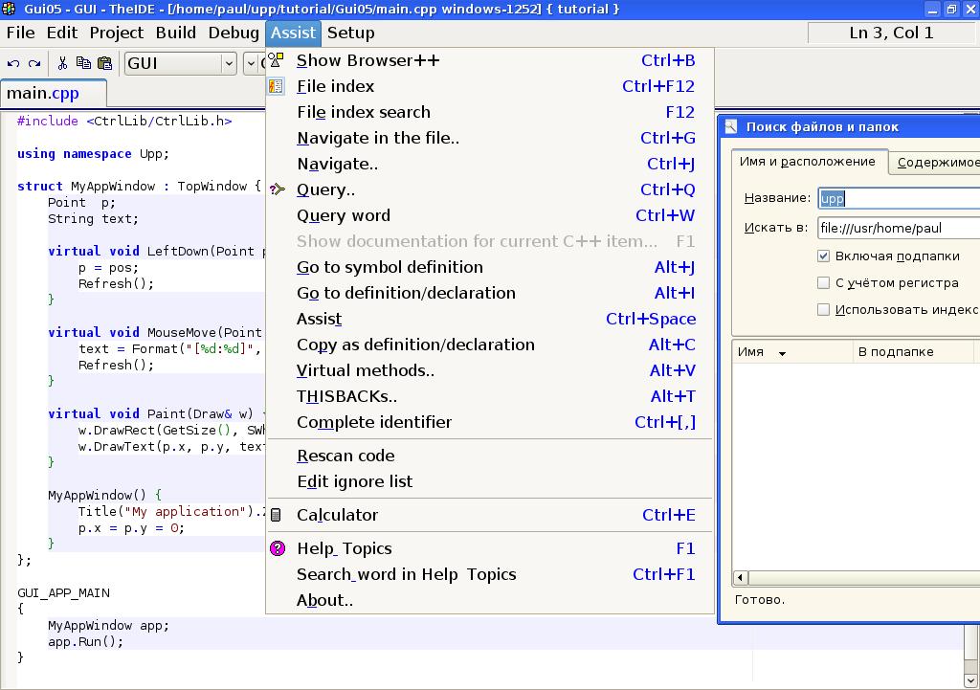Click the Cut scissors icon
The image size is (980, 690).
tap(62, 64)
